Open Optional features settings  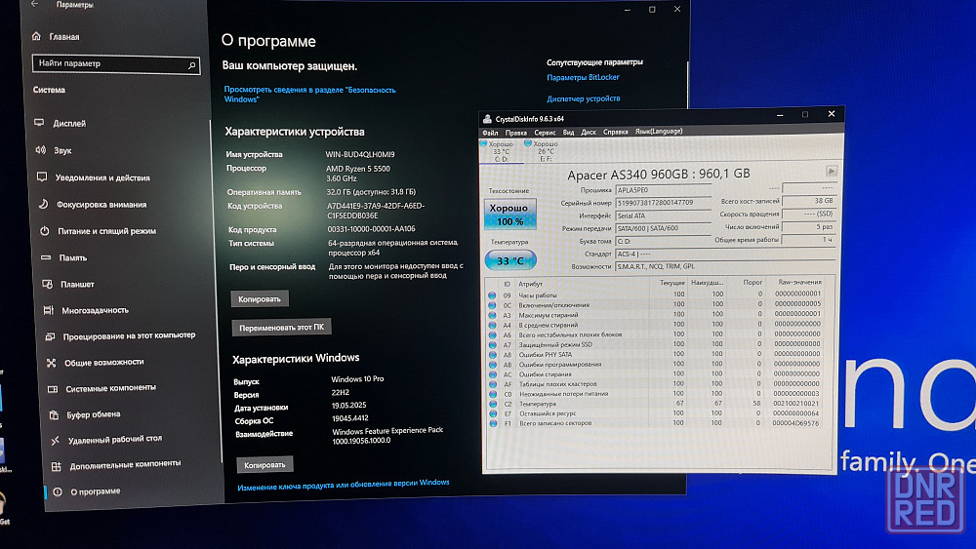(x=116, y=464)
